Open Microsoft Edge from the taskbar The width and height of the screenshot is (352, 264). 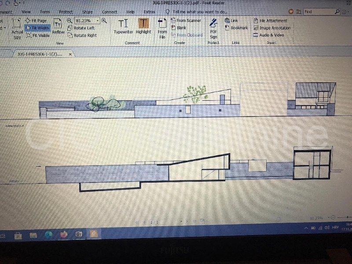48,235
